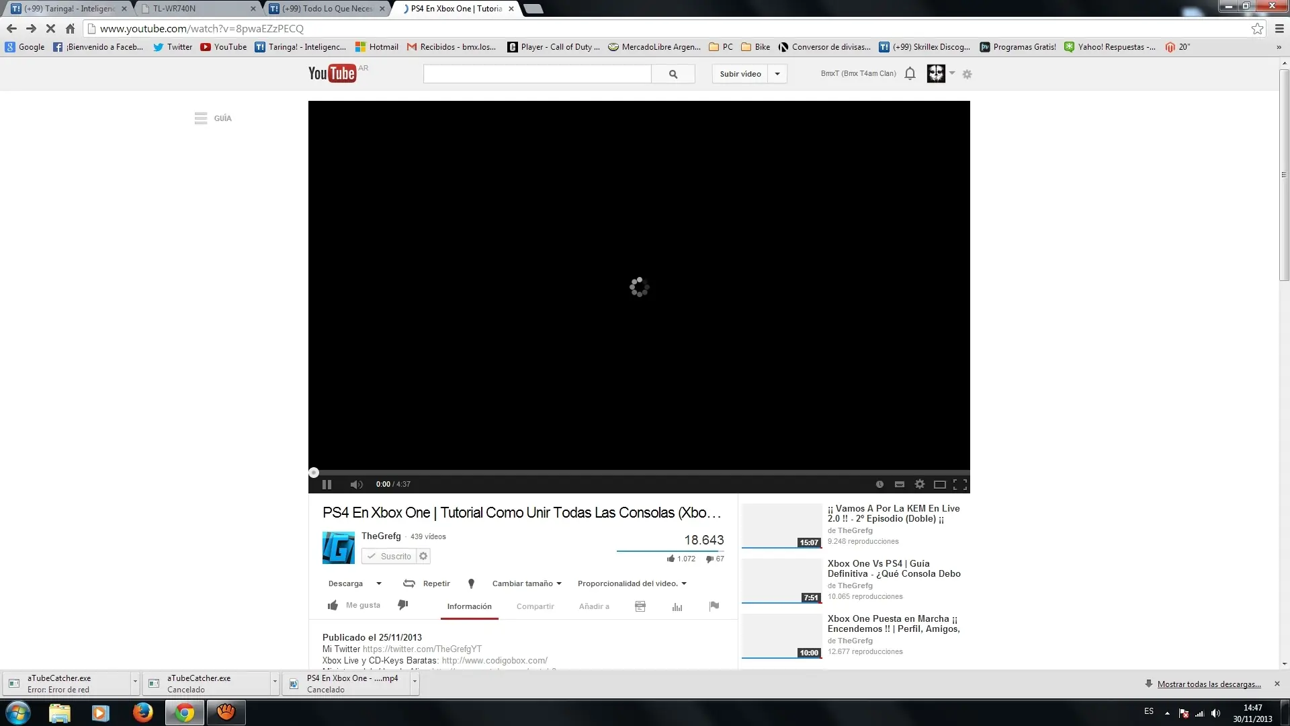1290x726 pixels.
Task: Open the Windows Start button
Action: coord(18,713)
